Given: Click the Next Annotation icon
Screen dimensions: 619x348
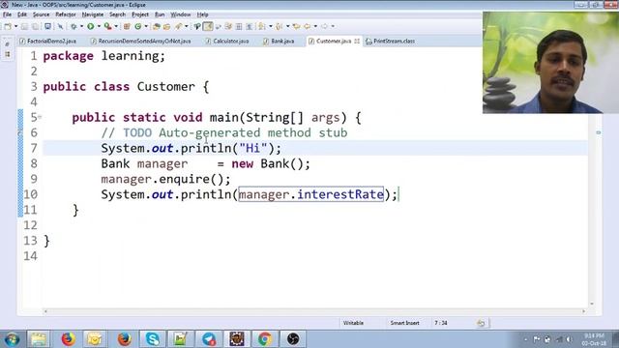Looking at the screenshot, I should pos(262,26).
